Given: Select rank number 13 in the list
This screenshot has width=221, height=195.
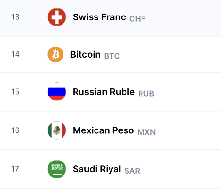Looking at the screenshot, I should click(16, 17).
